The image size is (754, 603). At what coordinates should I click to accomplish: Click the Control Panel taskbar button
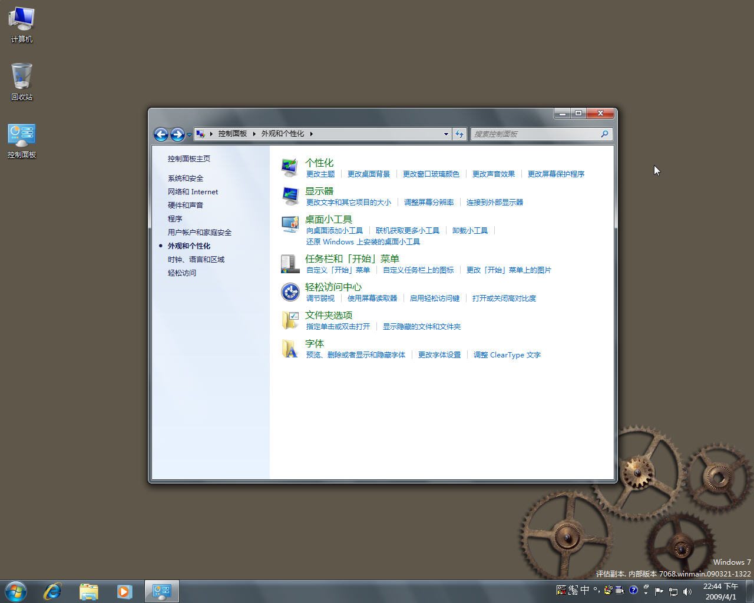click(x=161, y=591)
